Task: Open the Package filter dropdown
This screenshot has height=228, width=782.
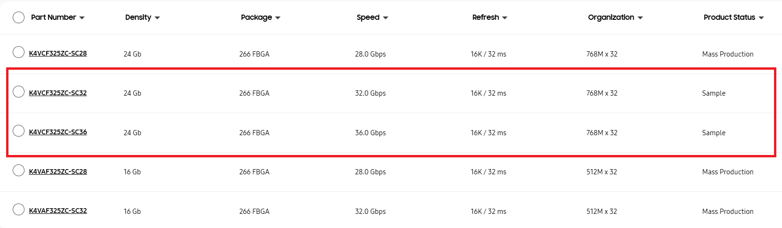Action: (278, 18)
